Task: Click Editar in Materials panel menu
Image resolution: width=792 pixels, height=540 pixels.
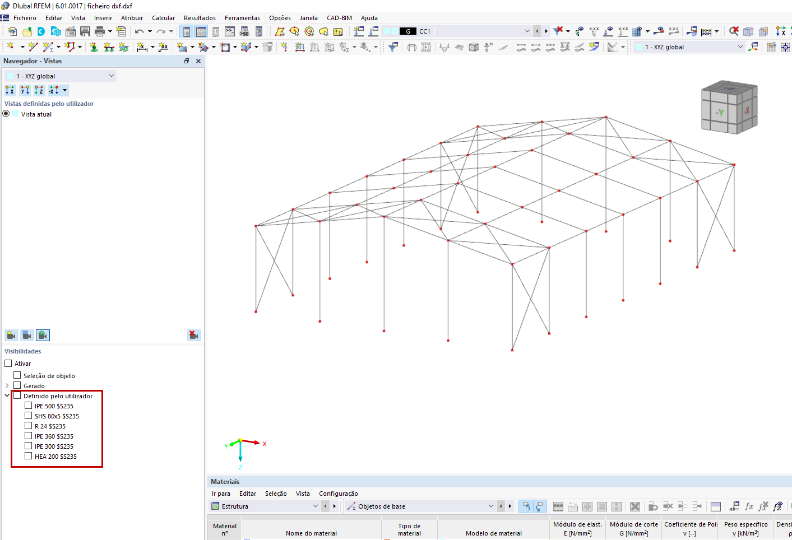Action: 248,494
